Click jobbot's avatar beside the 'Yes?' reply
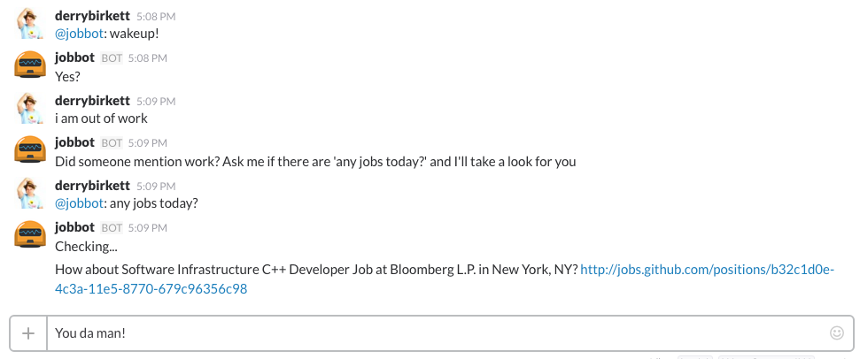The width and height of the screenshot is (860, 359). (29, 65)
